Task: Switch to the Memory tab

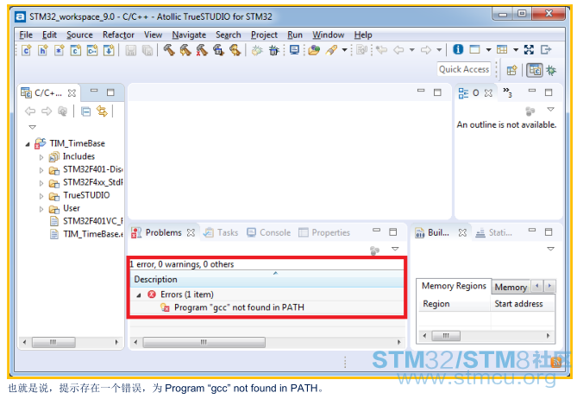Action: click(x=511, y=287)
